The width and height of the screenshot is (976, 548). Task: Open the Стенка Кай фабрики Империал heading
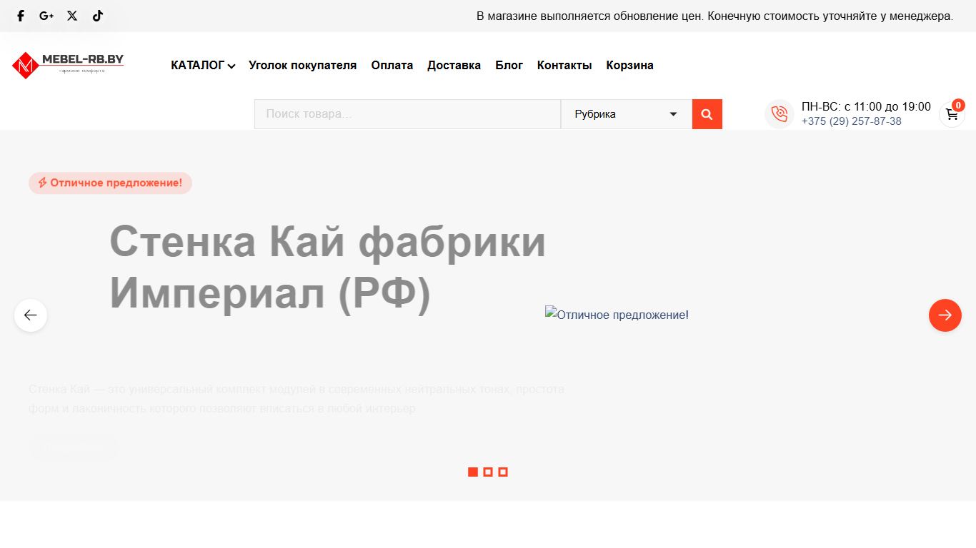point(328,268)
